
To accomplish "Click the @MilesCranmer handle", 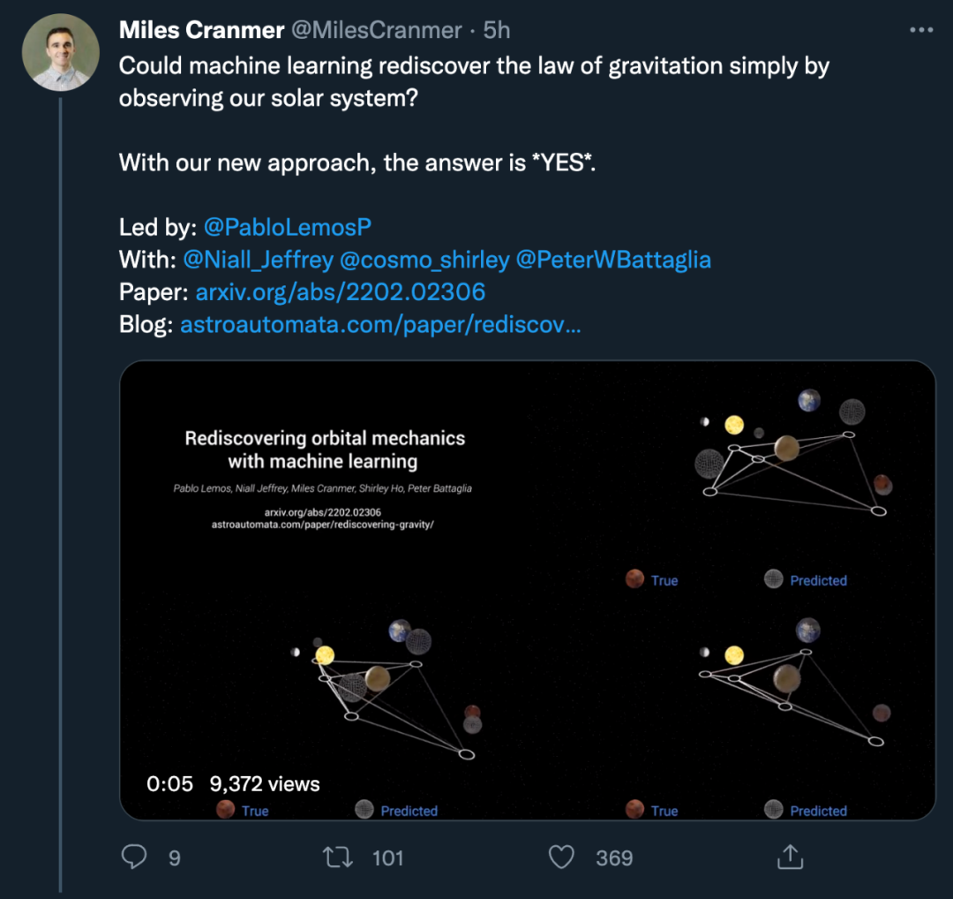I will [377, 30].
